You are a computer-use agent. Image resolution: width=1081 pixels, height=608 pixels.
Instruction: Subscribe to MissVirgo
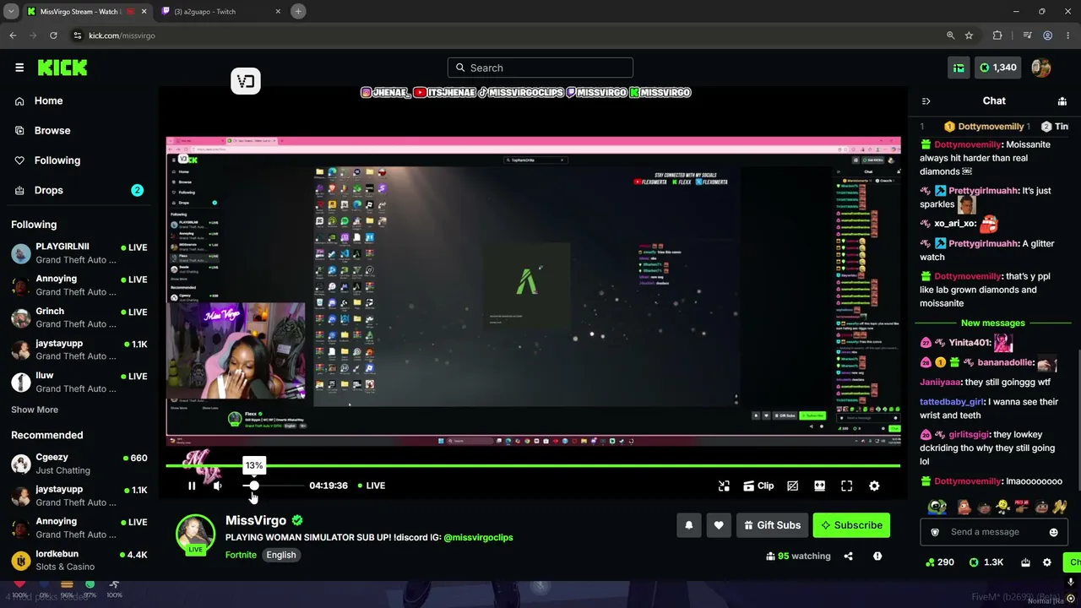pos(851,525)
